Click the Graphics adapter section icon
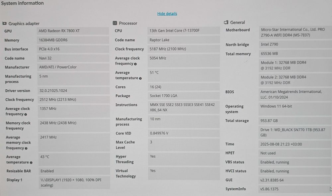The height and width of the screenshot is (196, 332). (4, 24)
